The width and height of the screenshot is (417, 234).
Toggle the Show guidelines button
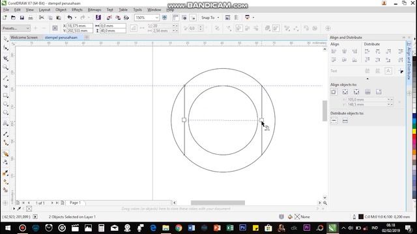point(194,18)
